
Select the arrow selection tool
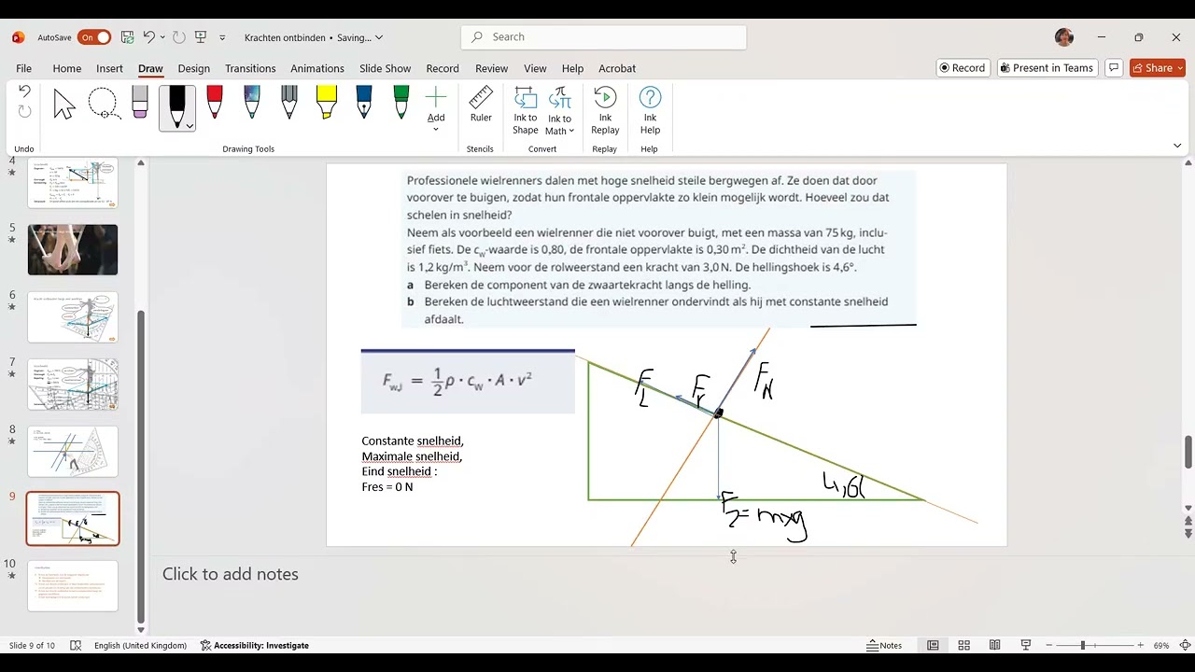[63, 105]
